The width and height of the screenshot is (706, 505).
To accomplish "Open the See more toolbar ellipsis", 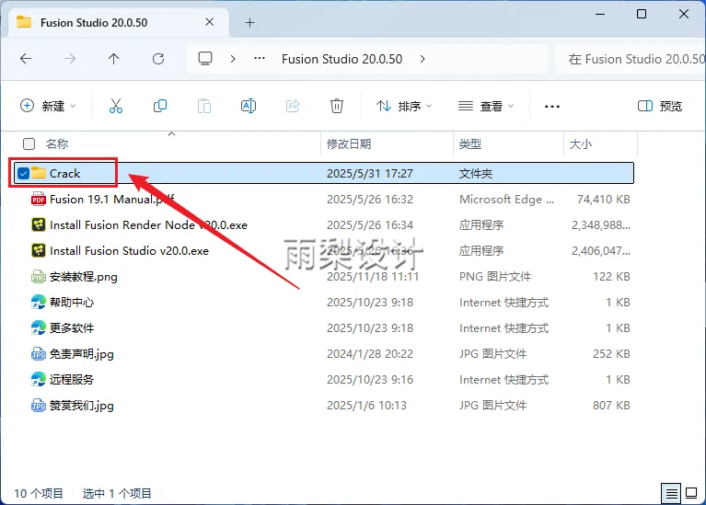I will (552, 107).
